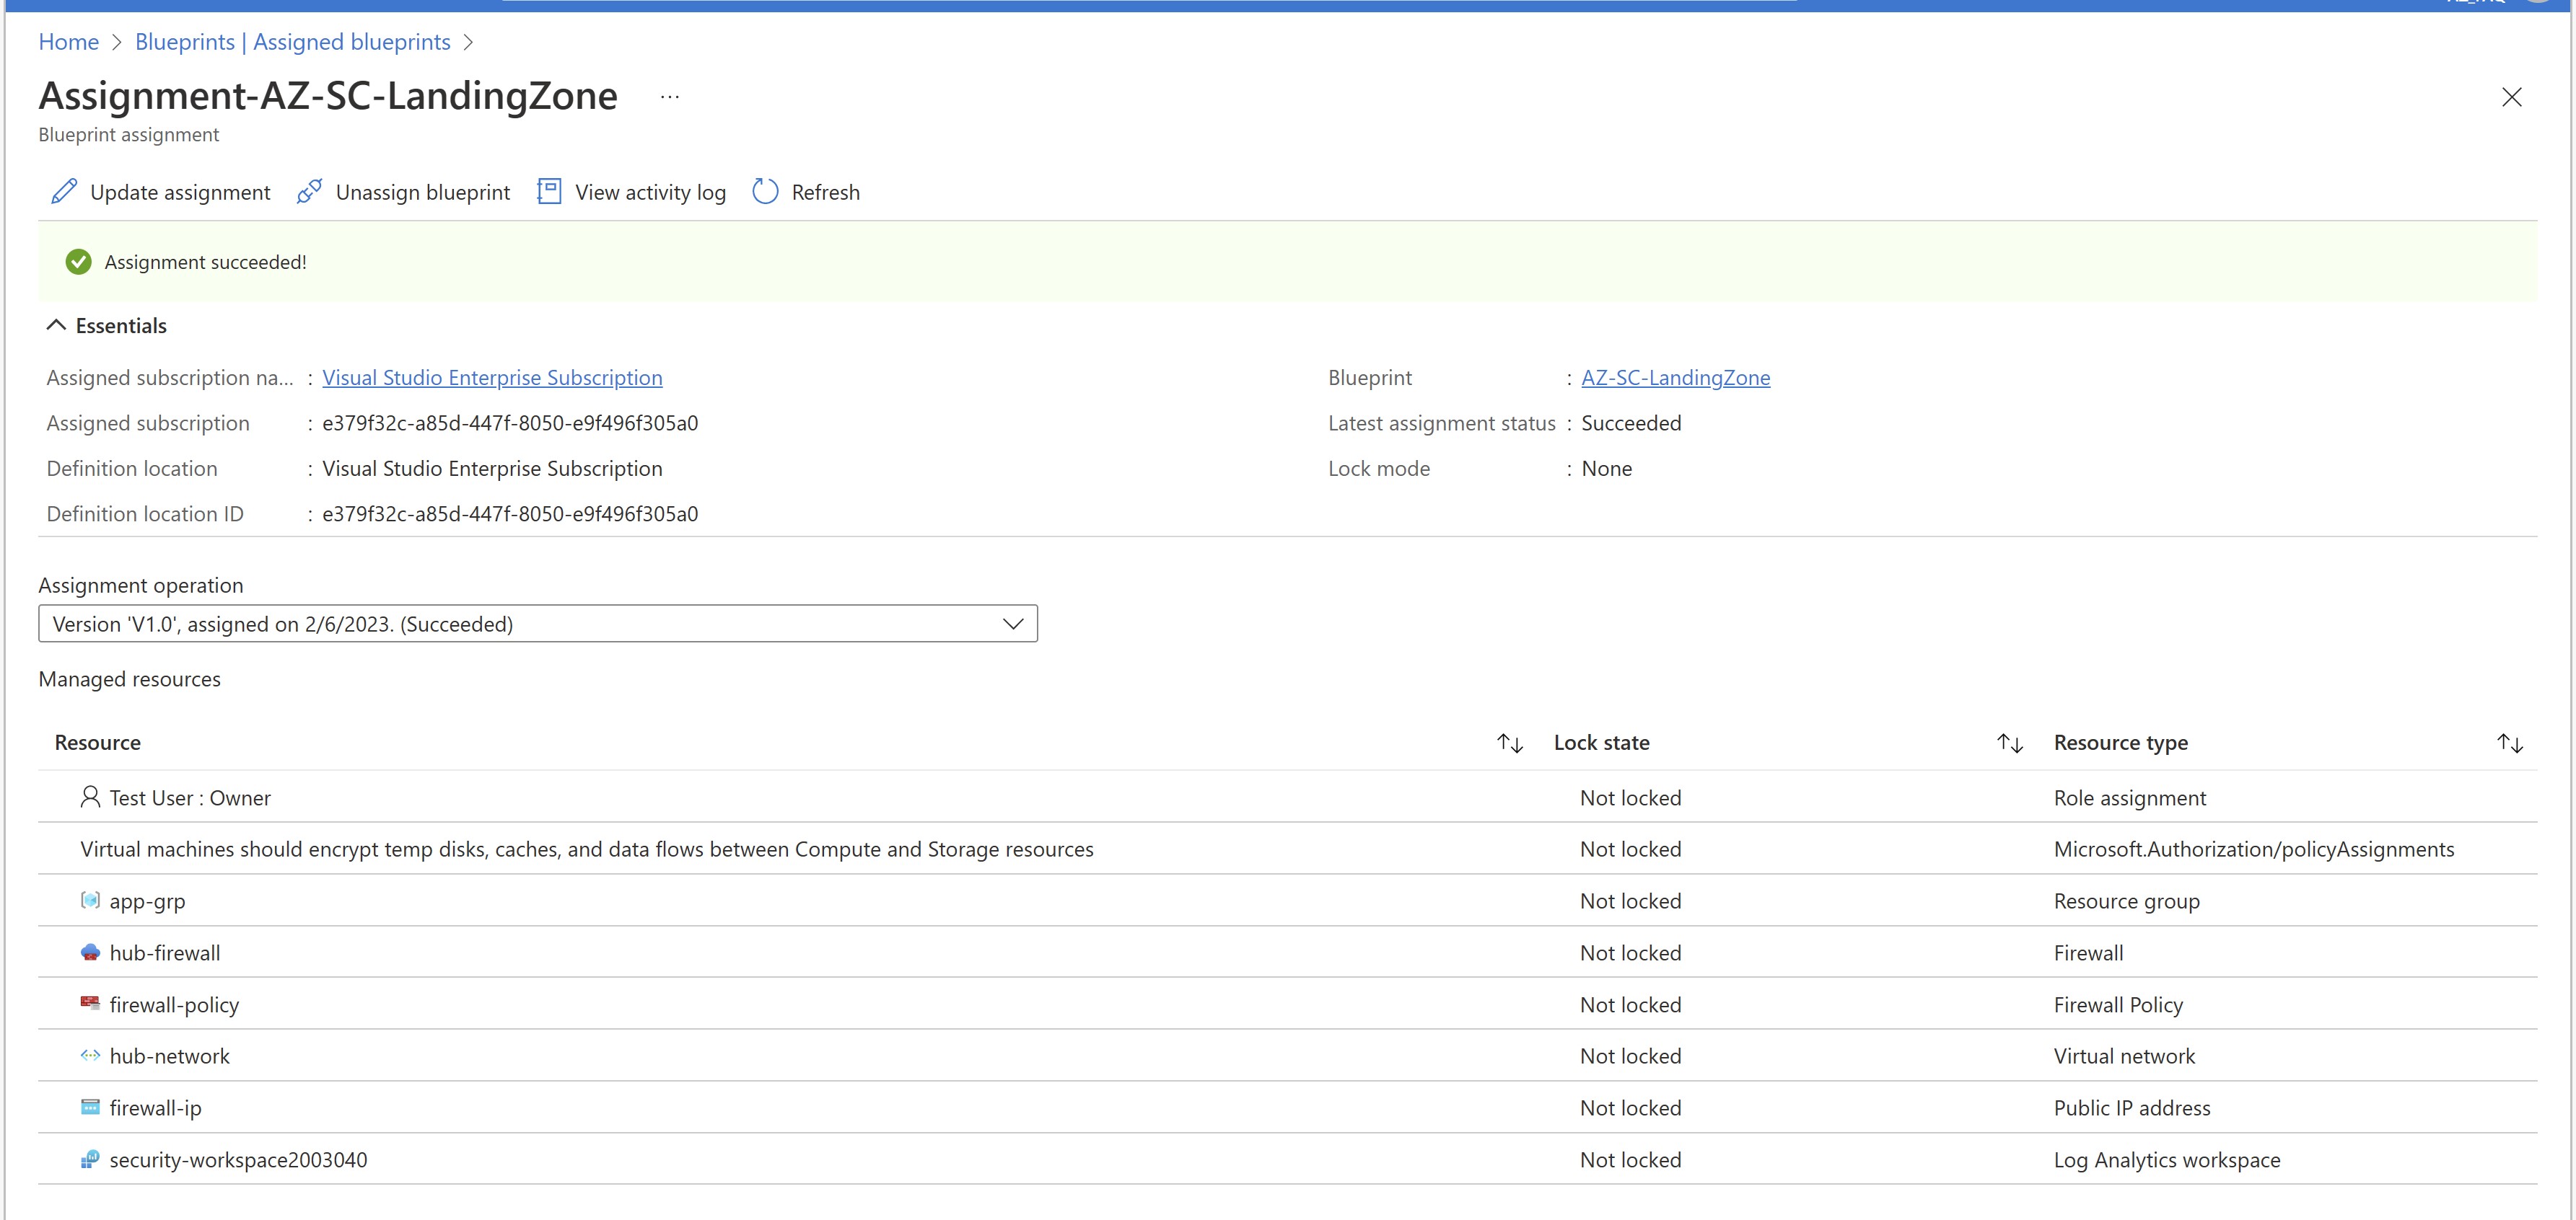Sort by Resource column arrows
Screen dimensions: 2576x1220
click(1510, 743)
